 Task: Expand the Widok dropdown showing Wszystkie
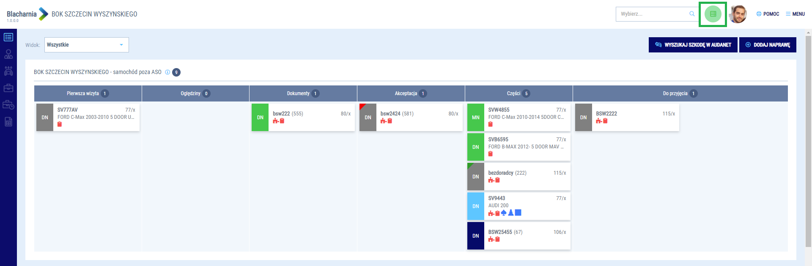(86, 45)
